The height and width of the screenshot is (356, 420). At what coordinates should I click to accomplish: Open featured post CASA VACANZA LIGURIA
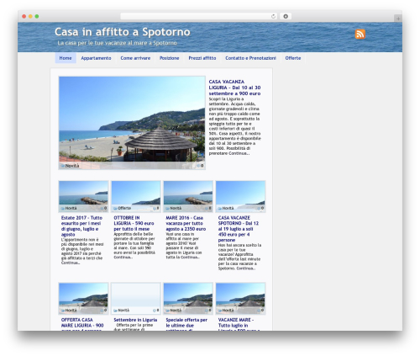pyautogui.click(x=234, y=88)
